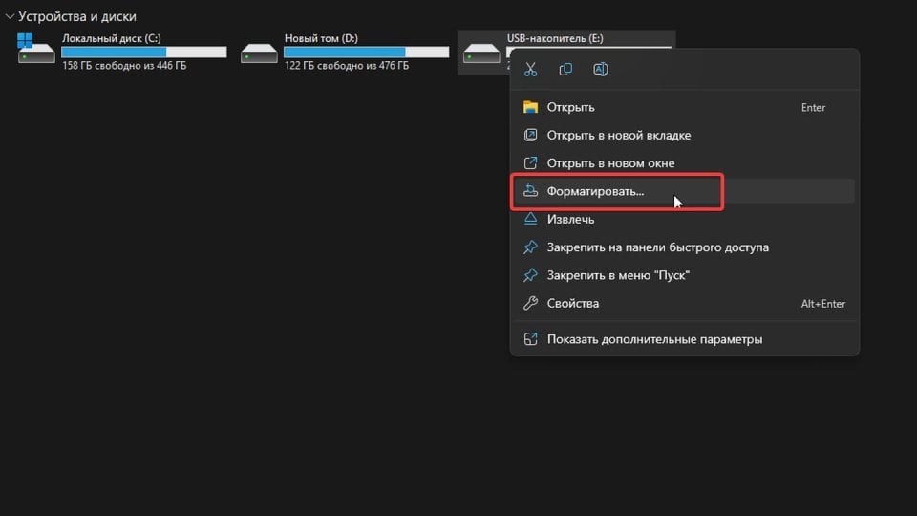Viewport: 917px width, 516px height.
Task: Click the Rename icon in context menu
Action: (x=601, y=70)
